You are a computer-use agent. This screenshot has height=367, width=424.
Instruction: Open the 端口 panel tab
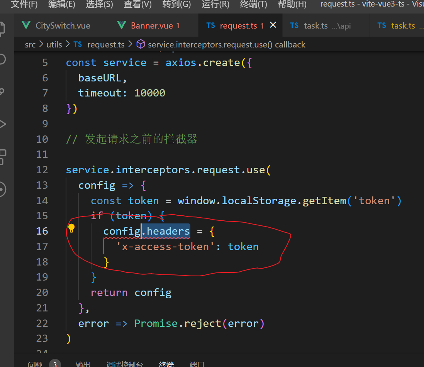(197, 364)
